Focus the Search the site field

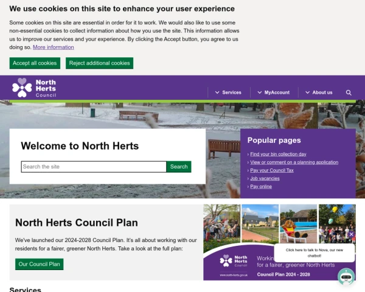point(94,167)
